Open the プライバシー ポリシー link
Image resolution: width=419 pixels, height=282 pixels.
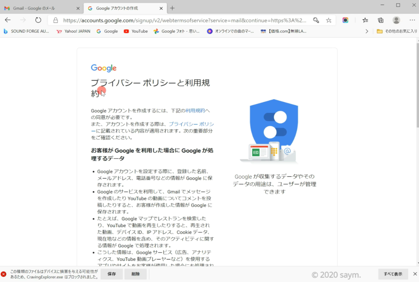(191, 124)
